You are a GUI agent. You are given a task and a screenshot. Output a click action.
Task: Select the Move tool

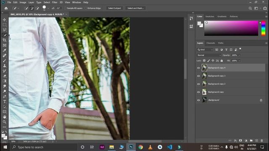click(5, 20)
